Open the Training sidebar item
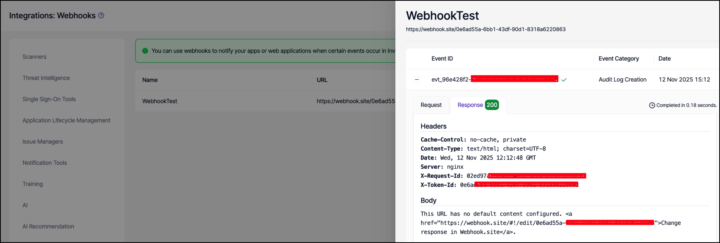The width and height of the screenshot is (720, 243). (x=33, y=184)
